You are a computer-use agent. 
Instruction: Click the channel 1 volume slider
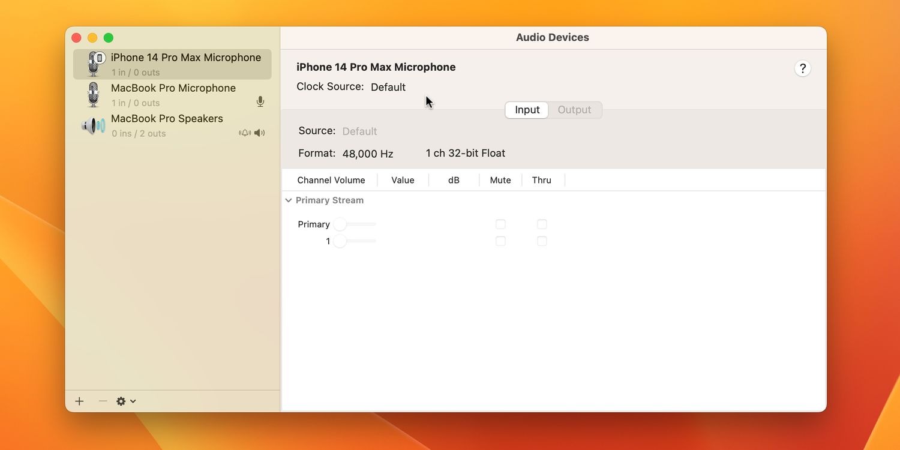pyautogui.click(x=355, y=241)
